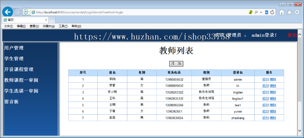Click phone number 1396363651
The height and width of the screenshot is (138, 304).
[x=174, y=111]
